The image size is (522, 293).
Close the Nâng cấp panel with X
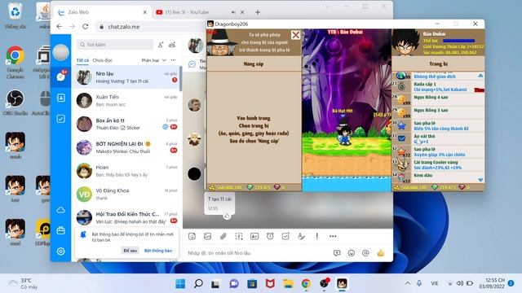click(295, 35)
